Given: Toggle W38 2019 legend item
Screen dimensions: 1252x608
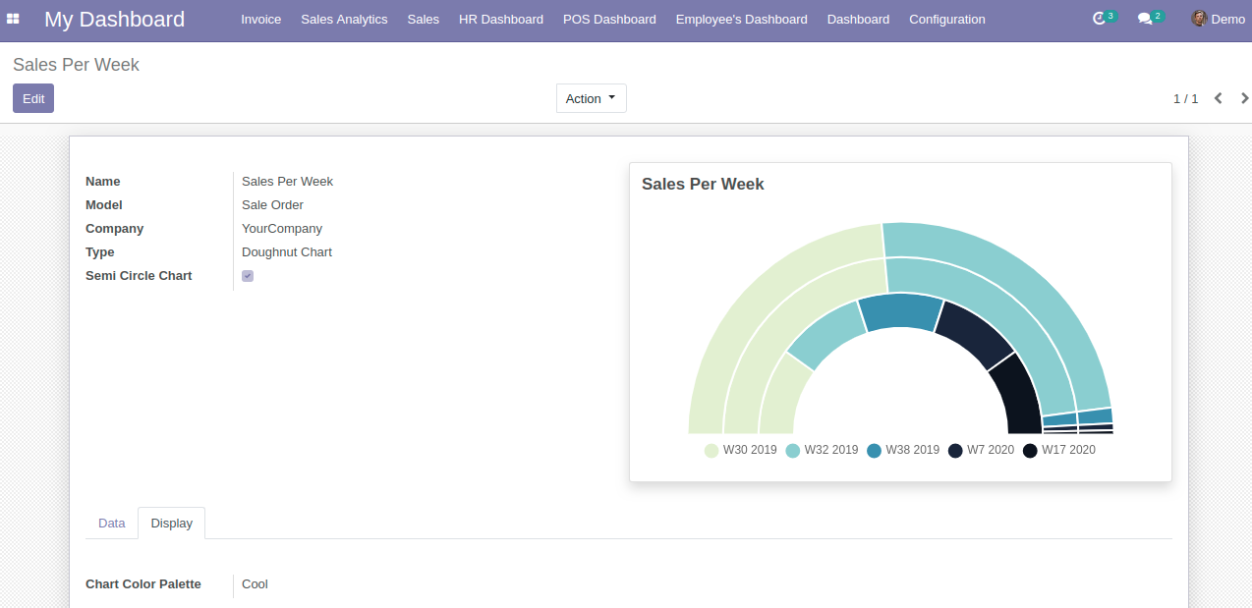Looking at the screenshot, I should click(903, 450).
